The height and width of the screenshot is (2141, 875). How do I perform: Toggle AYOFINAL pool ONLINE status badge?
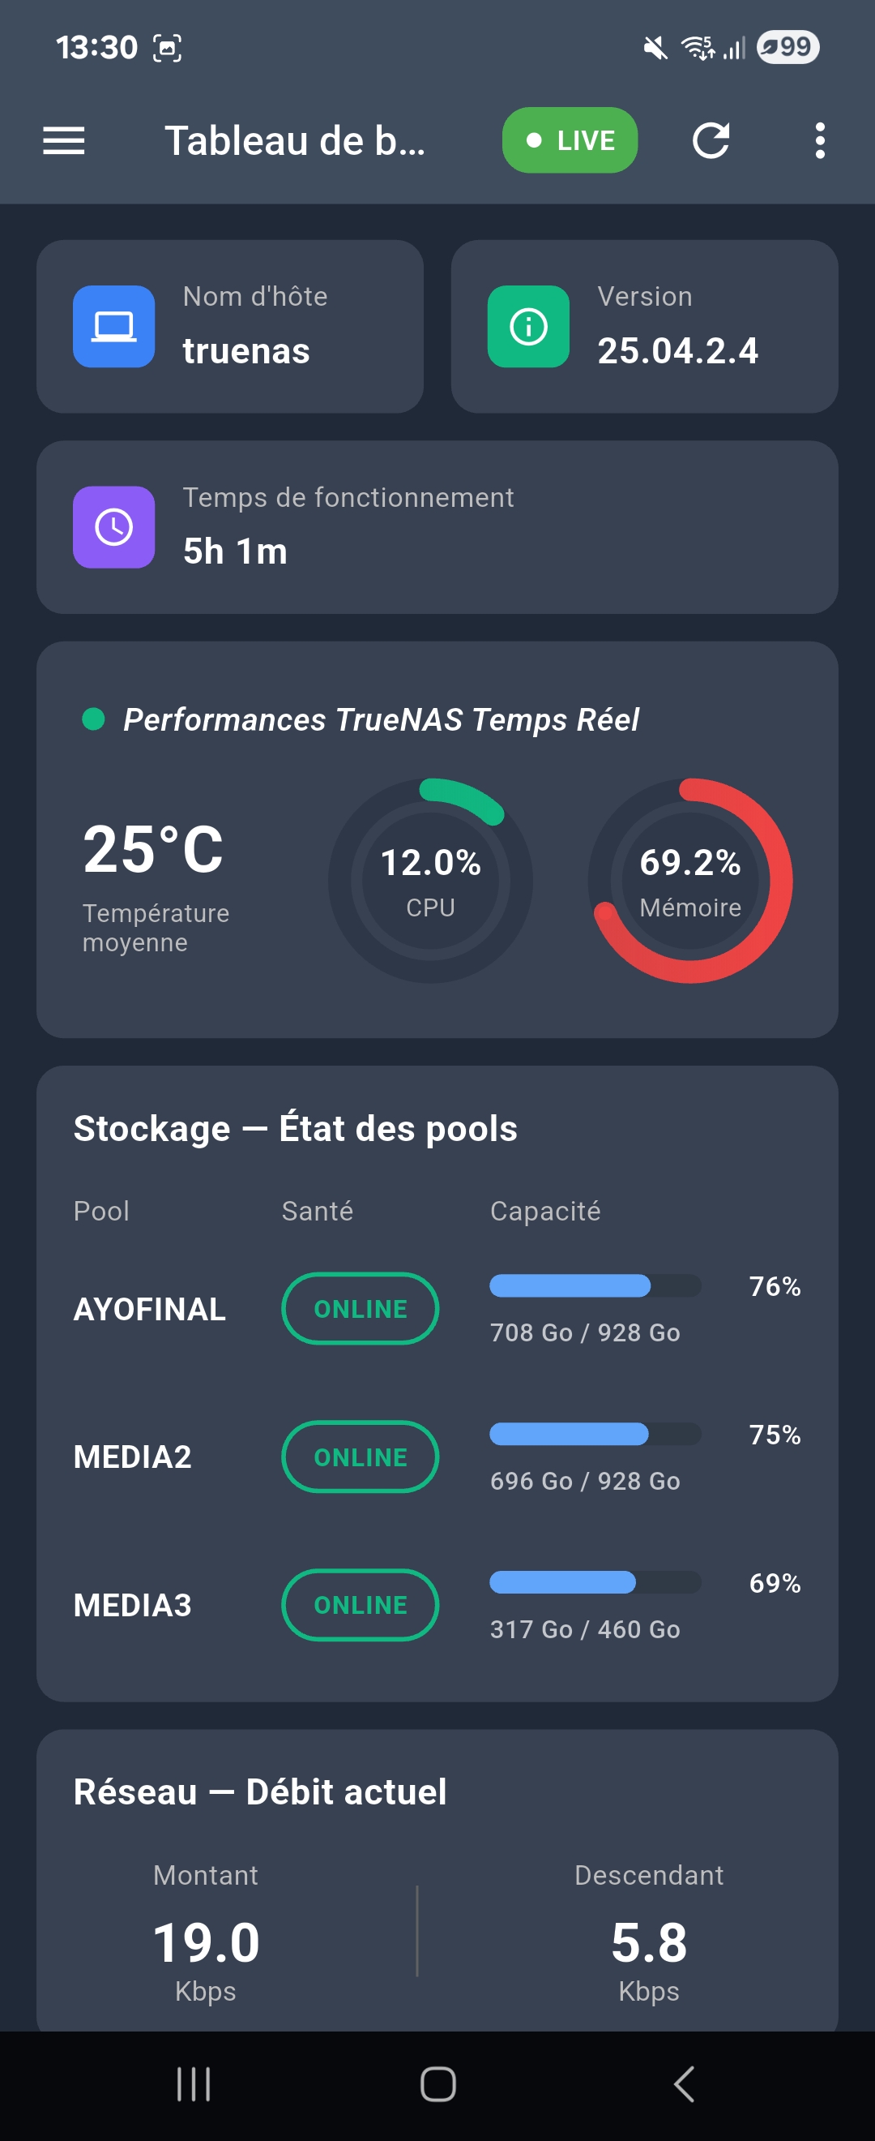[x=361, y=1308]
